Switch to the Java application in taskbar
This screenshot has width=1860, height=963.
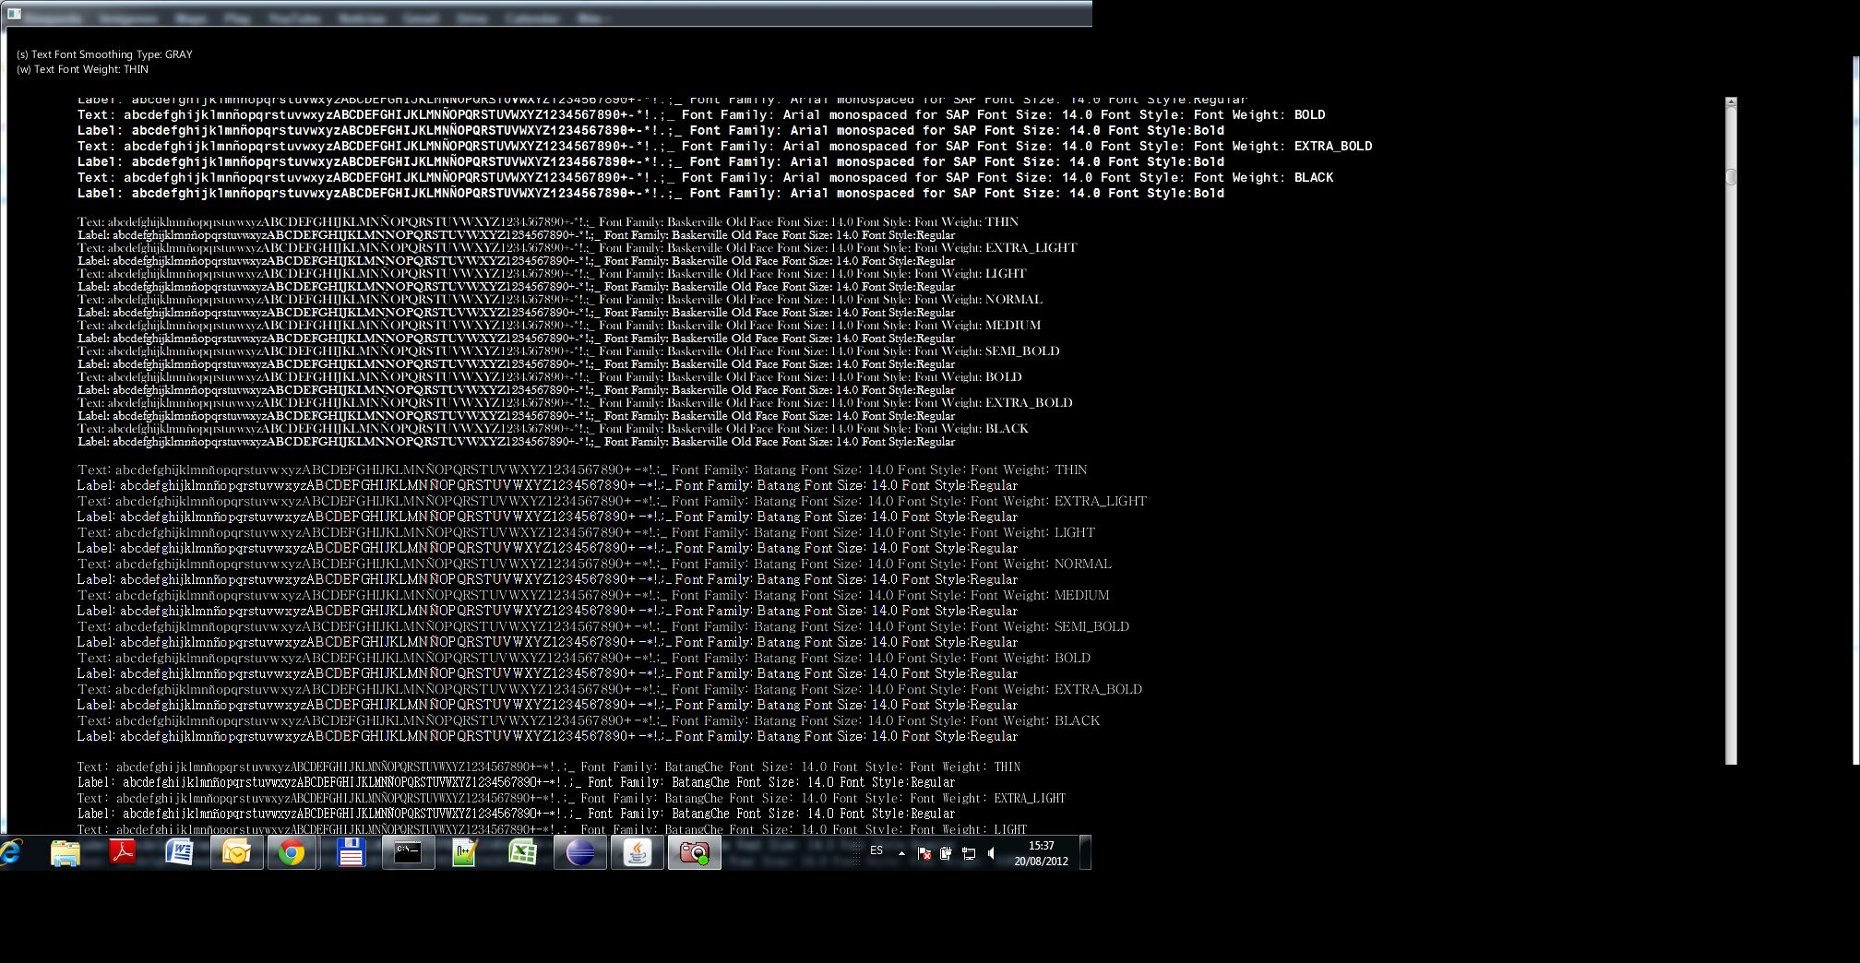click(637, 853)
